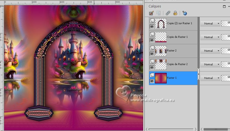
Task: Click the lock transparency padlock icon
Action: [175, 13]
